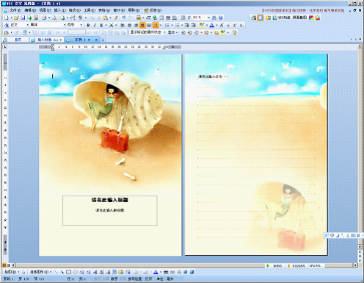Toggle the numbered list button
This screenshot has width=364, height=283.
[167, 25]
